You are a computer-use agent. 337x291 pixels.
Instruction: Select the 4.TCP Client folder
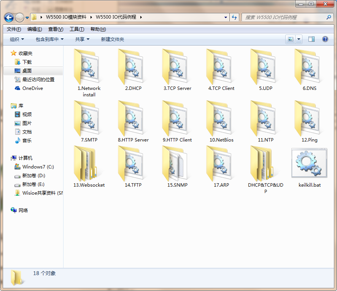221,70
